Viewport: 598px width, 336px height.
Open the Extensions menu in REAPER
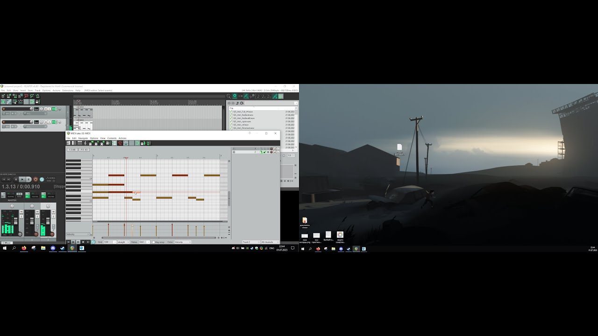[x=68, y=91]
